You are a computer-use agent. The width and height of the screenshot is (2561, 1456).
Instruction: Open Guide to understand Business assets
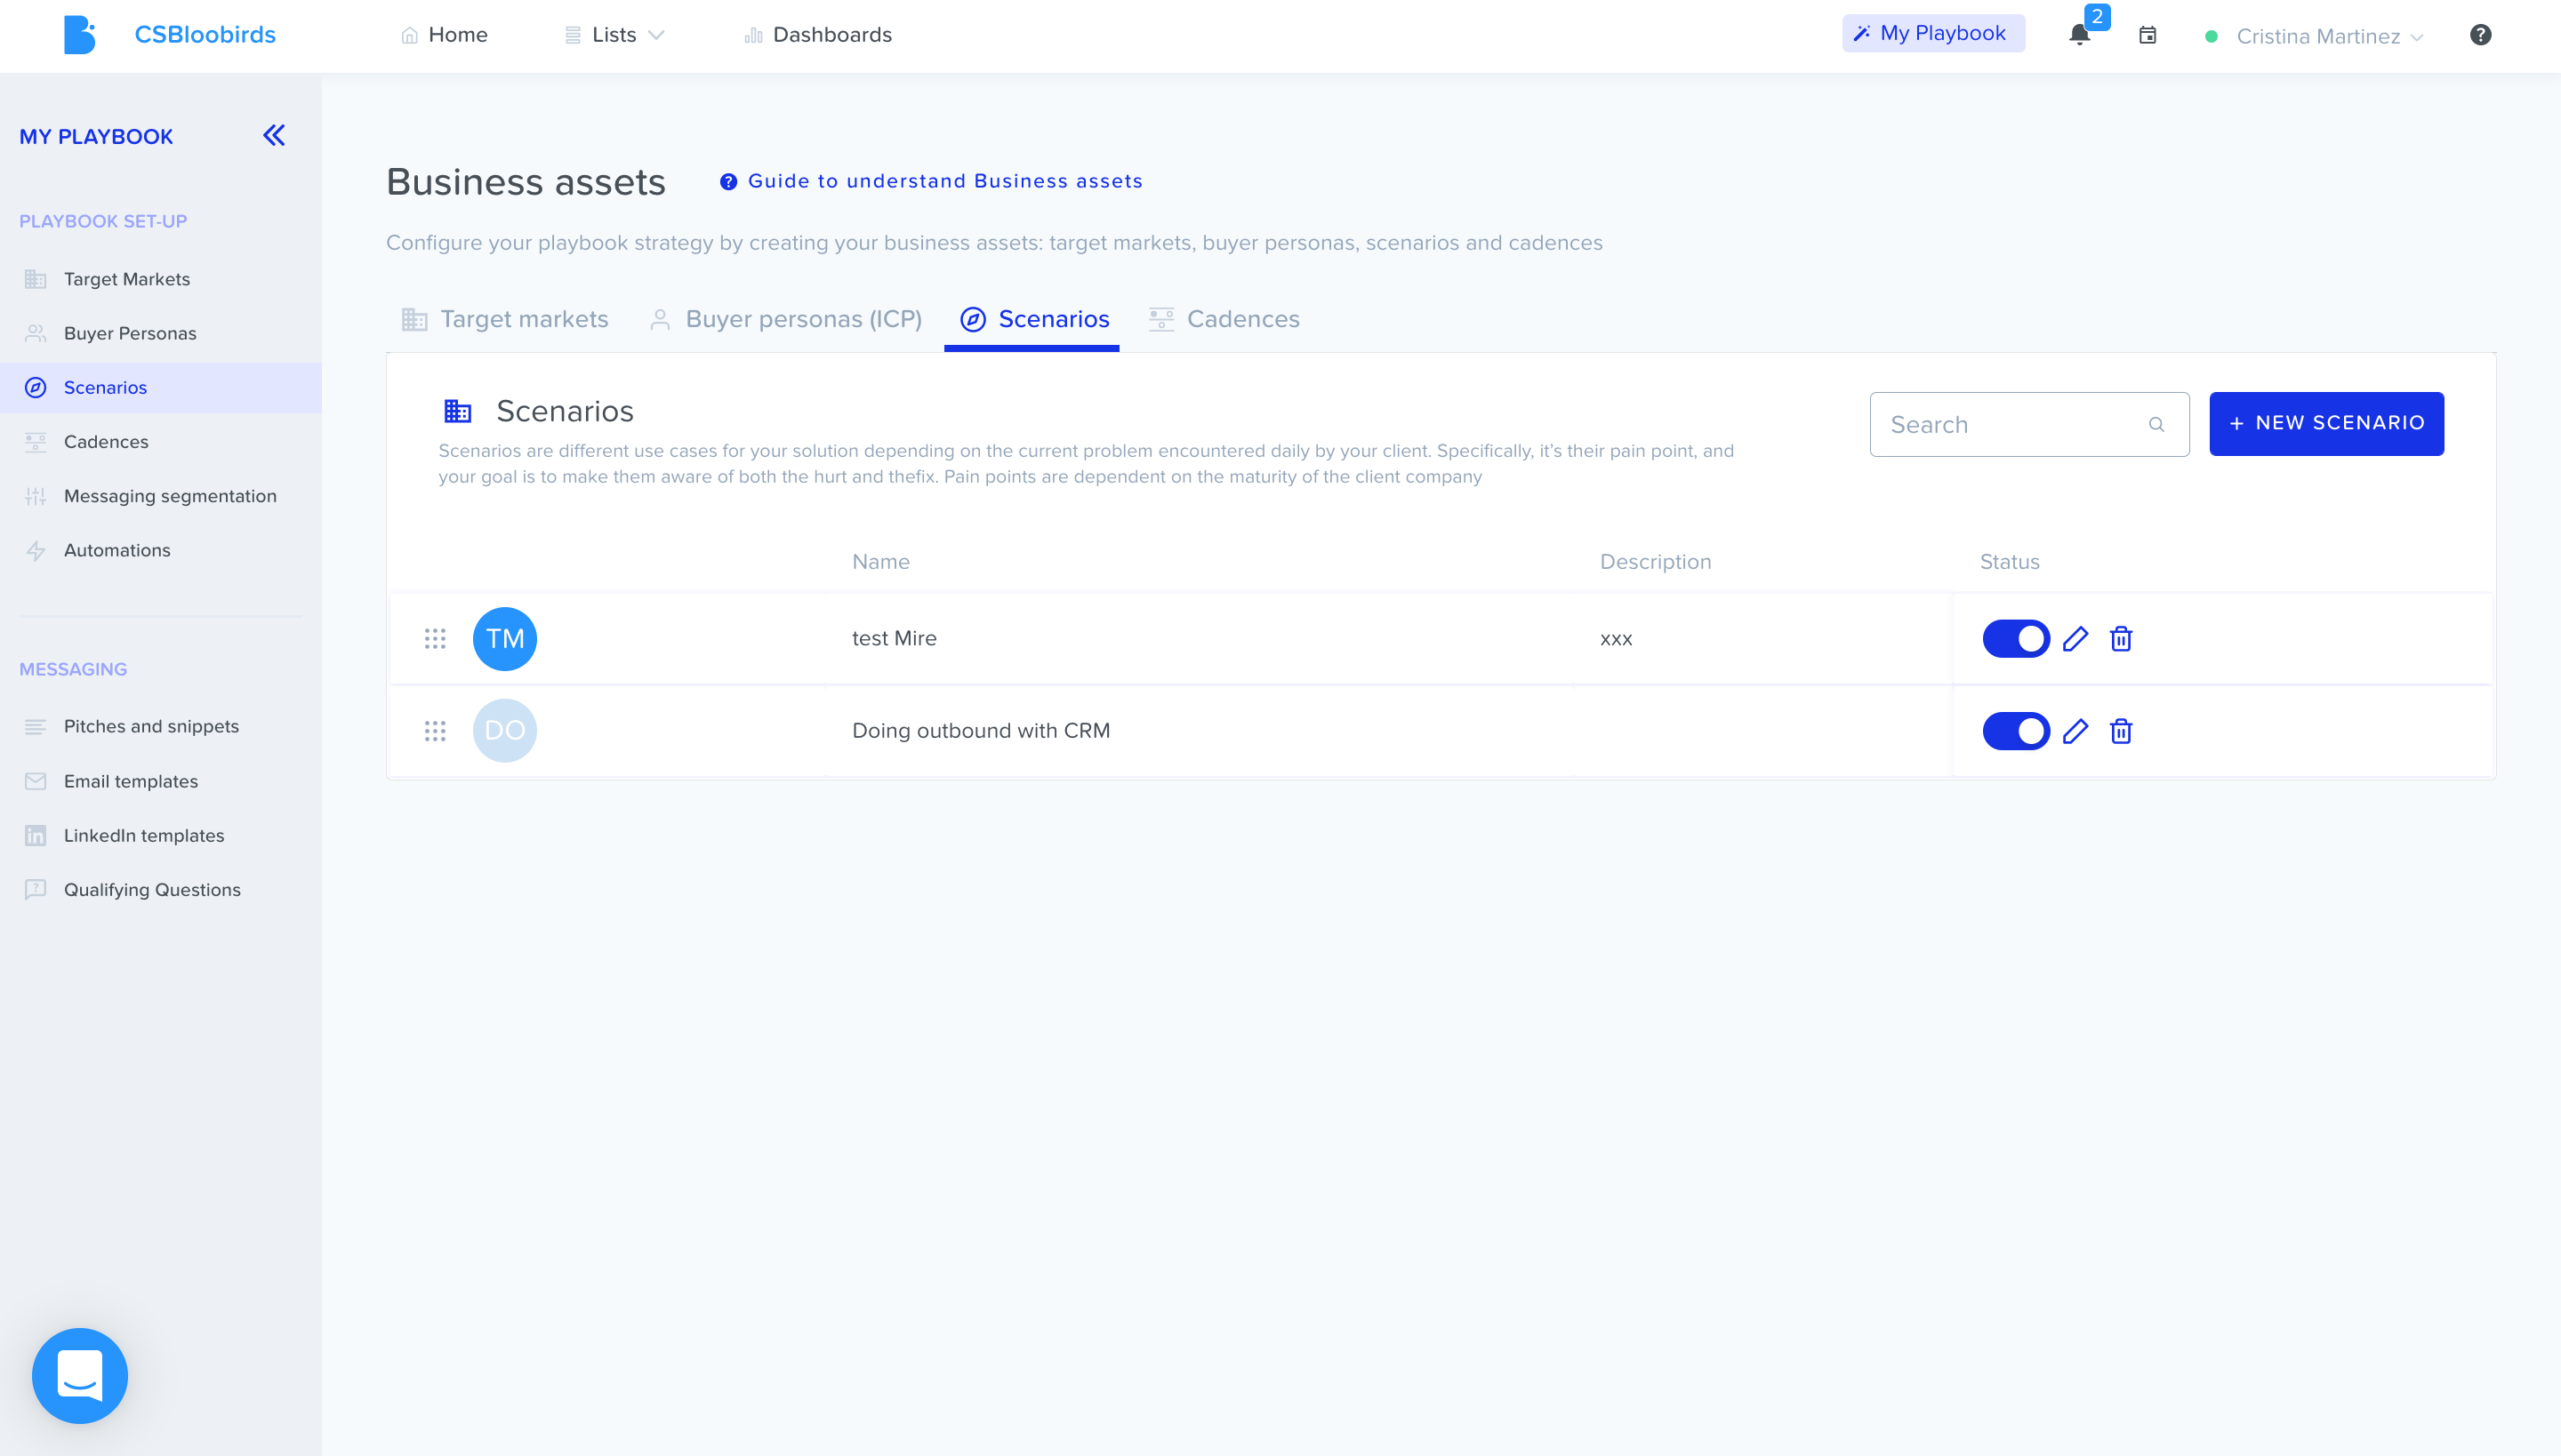930,181
